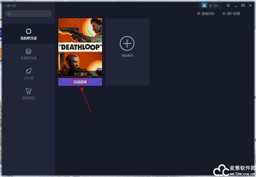
Task: Switch language to 繁 (Traditional Chinese)
Action: tap(210, 6)
